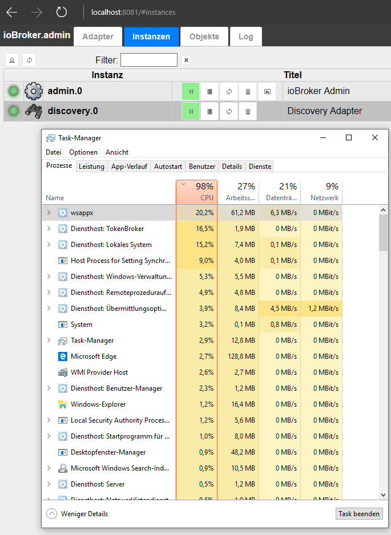Image resolution: width=391 pixels, height=535 pixels.
Task: Switch to the Leistung tab
Action: (x=91, y=167)
